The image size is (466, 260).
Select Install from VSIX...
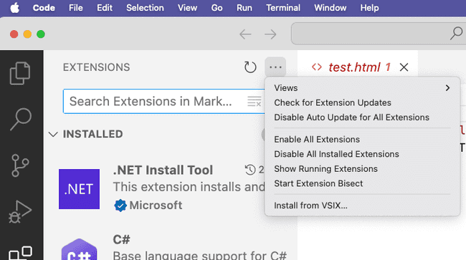pyautogui.click(x=310, y=206)
